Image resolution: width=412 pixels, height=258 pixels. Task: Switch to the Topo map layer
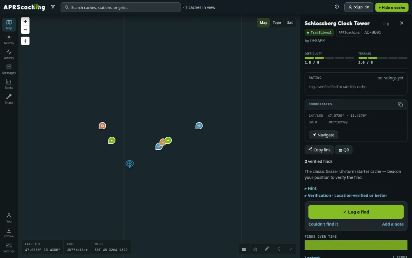click(277, 23)
